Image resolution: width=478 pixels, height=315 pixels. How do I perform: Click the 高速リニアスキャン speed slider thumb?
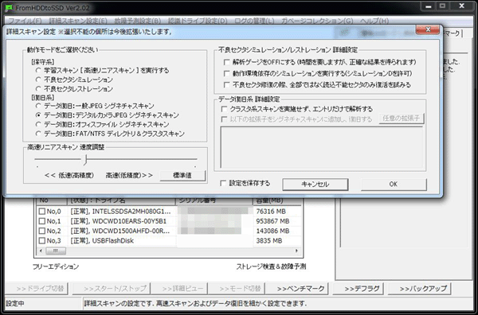pos(86,159)
